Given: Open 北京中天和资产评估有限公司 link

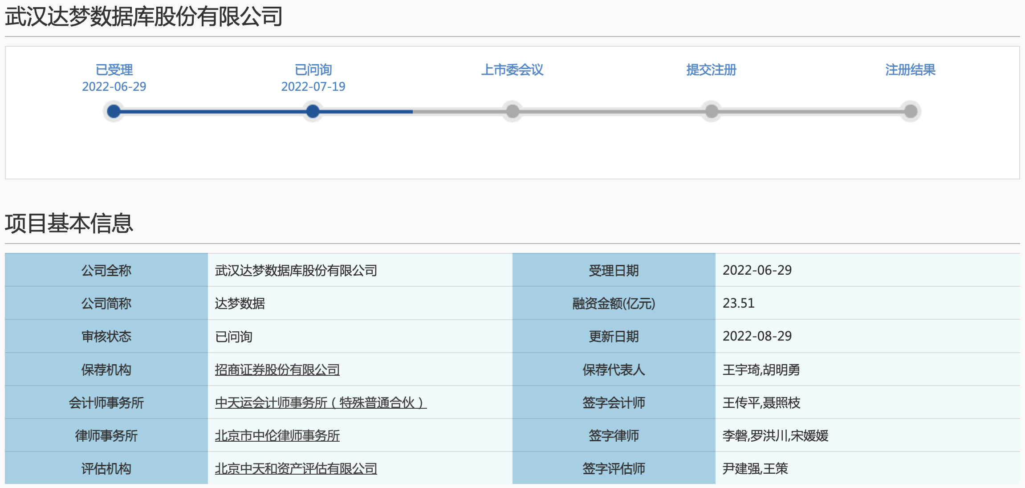Looking at the screenshot, I should pyautogui.click(x=296, y=468).
